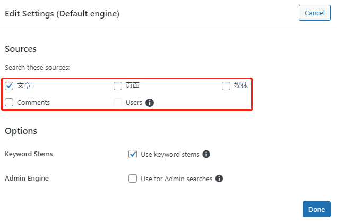Image resolution: width=337 pixels, height=223 pixels.
Task: Click the 页面 label text
Action: 133,85
